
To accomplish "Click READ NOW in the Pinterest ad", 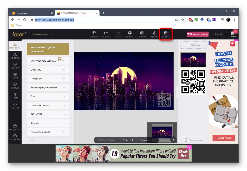I will (224, 138).
